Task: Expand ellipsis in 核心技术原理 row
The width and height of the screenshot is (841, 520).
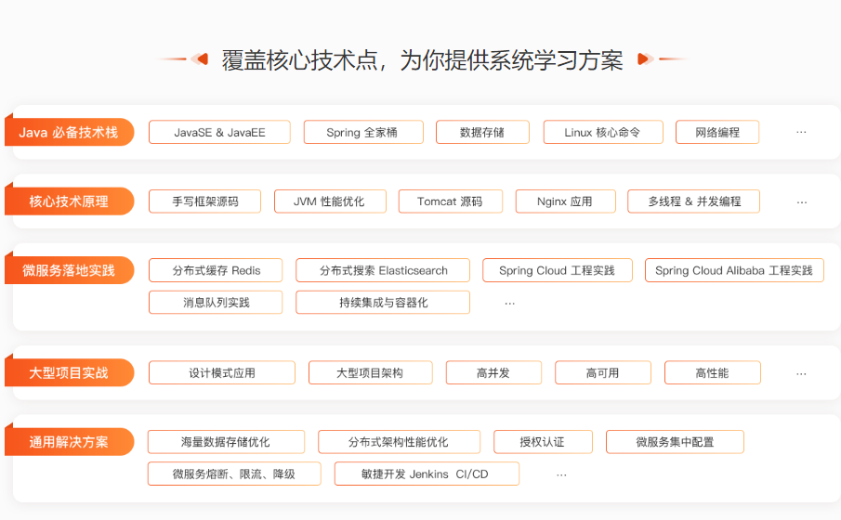Action: pyautogui.click(x=801, y=201)
